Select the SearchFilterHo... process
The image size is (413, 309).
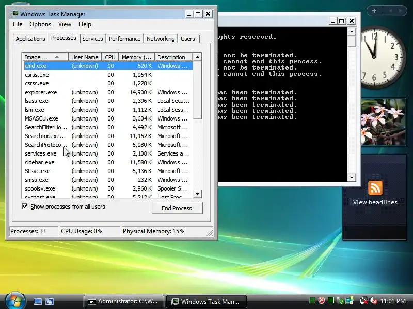point(108,127)
